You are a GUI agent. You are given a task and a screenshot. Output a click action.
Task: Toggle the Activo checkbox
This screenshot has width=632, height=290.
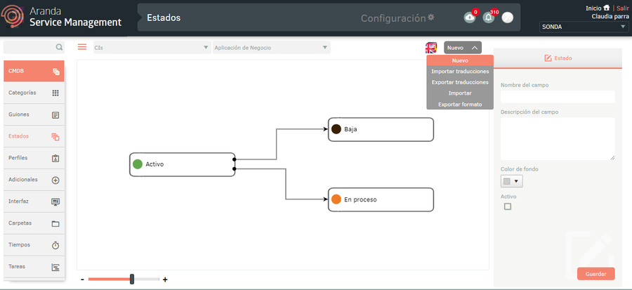pyautogui.click(x=508, y=206)
